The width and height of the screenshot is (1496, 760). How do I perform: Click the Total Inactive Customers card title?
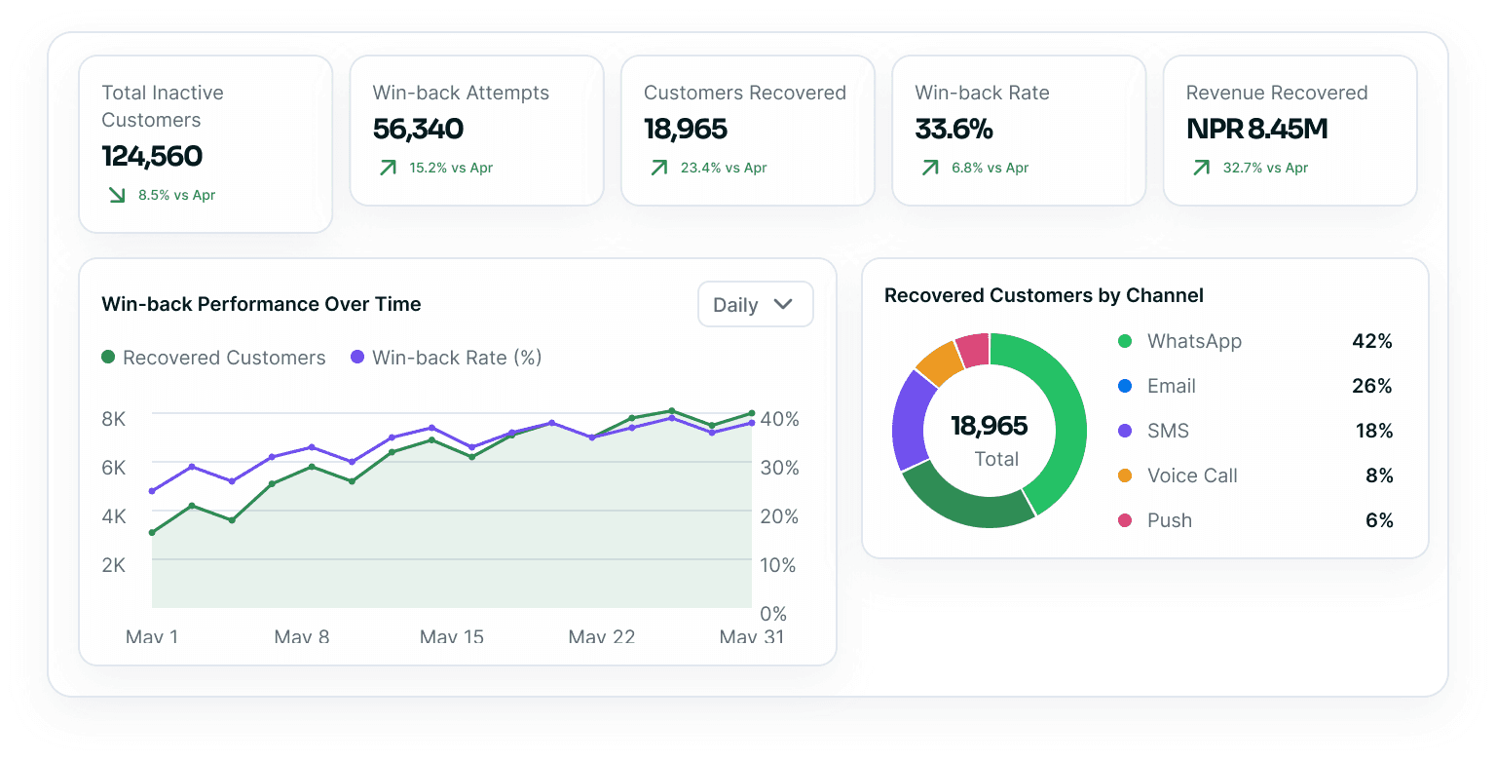tap(163, 106)
